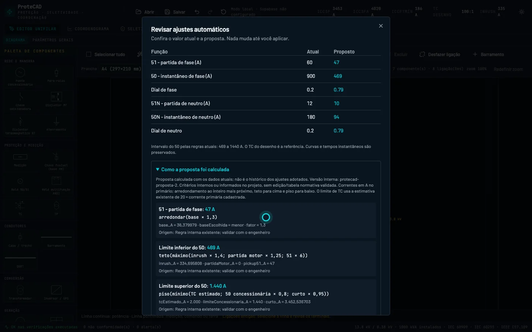
Task: Click the Abrir button in top toolbar
Action: click(145, 12)
